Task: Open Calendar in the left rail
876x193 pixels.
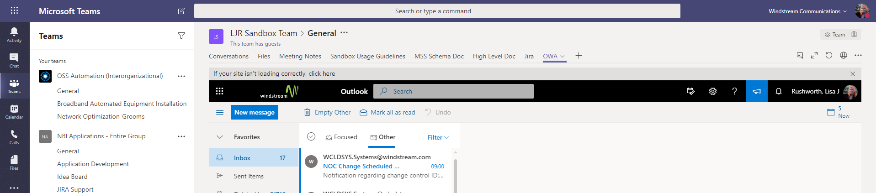Action: click(14, 111)
